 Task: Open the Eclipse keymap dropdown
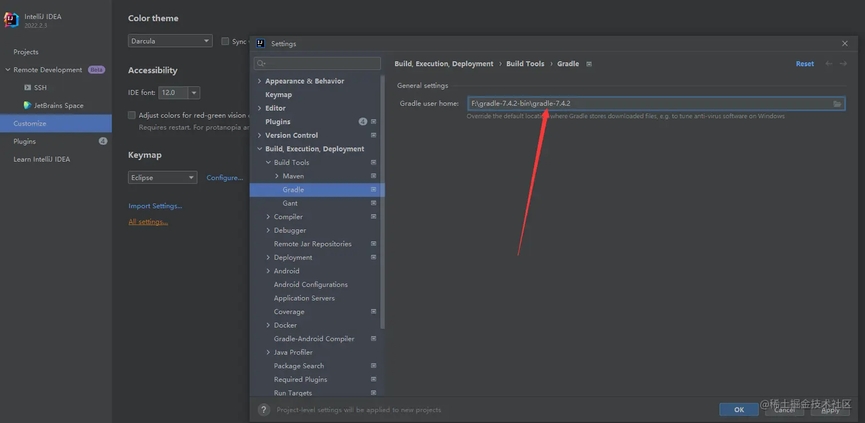point(162,178)
